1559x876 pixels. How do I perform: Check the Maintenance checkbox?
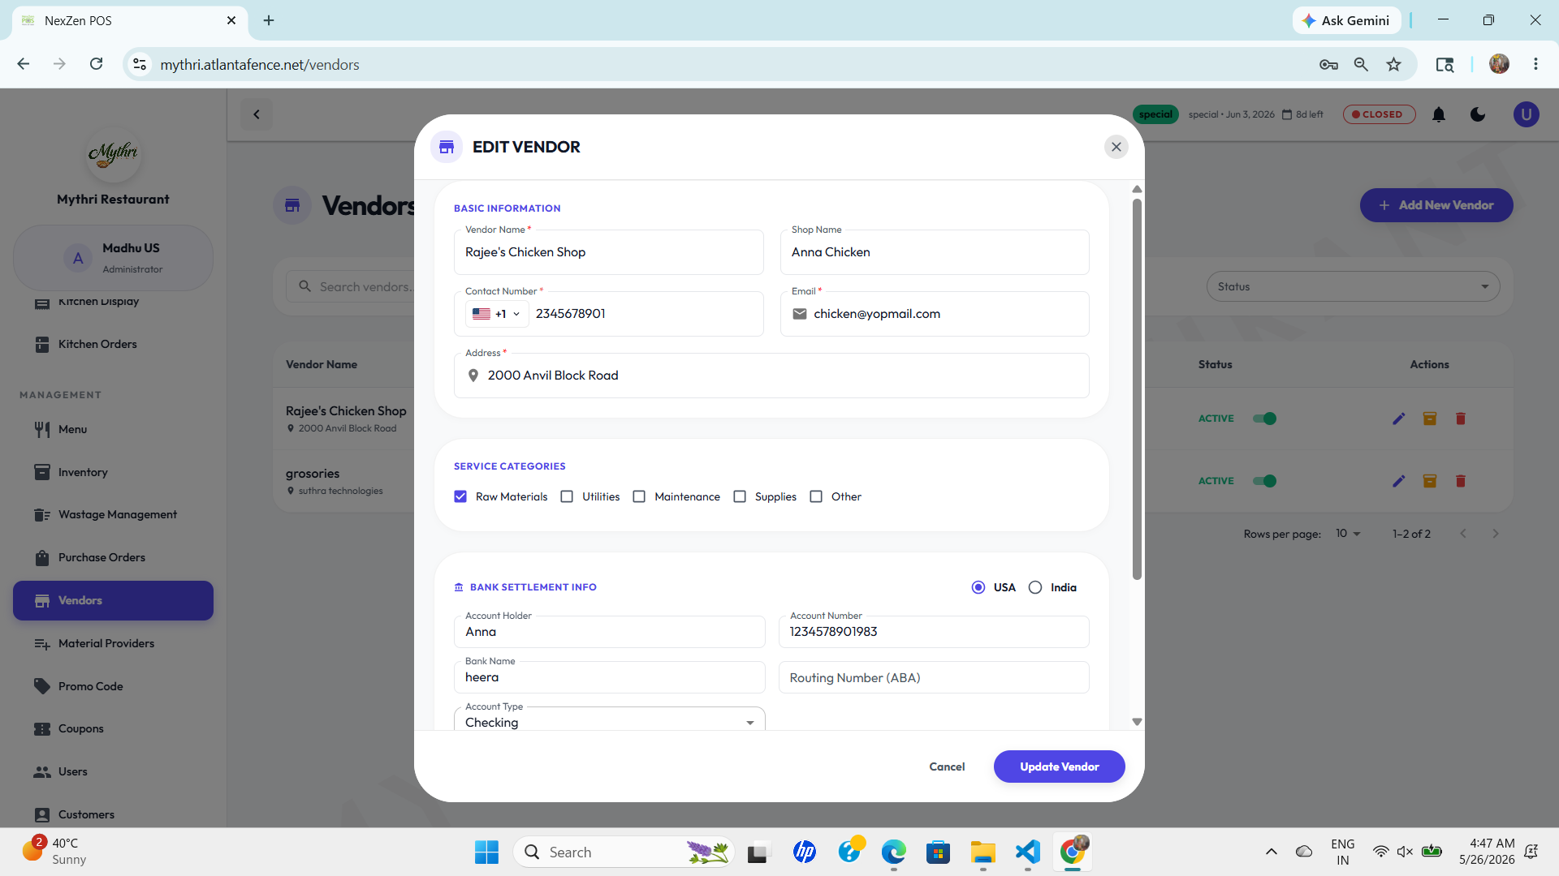(x=639, y=496)
